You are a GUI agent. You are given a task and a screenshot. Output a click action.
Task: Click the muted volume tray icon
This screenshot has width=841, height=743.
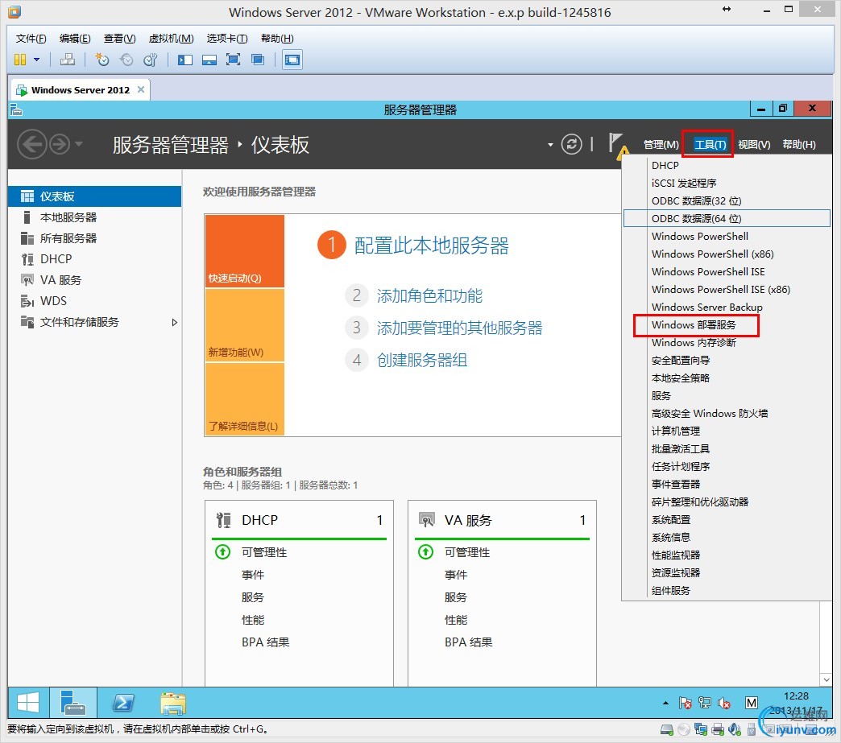pos(724,703)
